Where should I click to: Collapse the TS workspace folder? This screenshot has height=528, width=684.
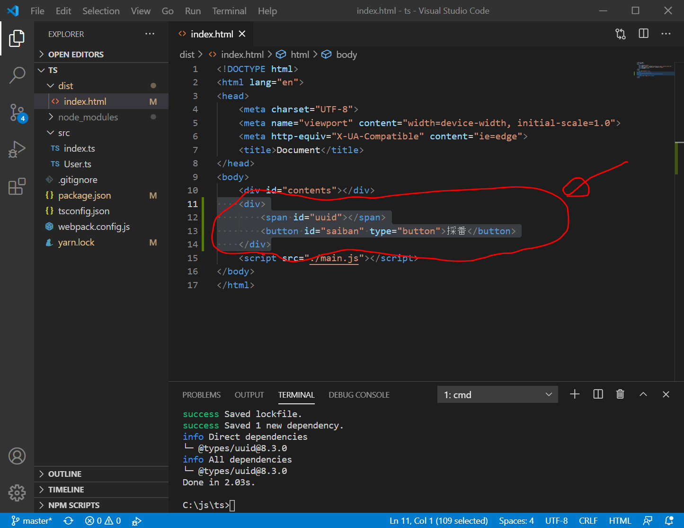(x=101, y=70)
